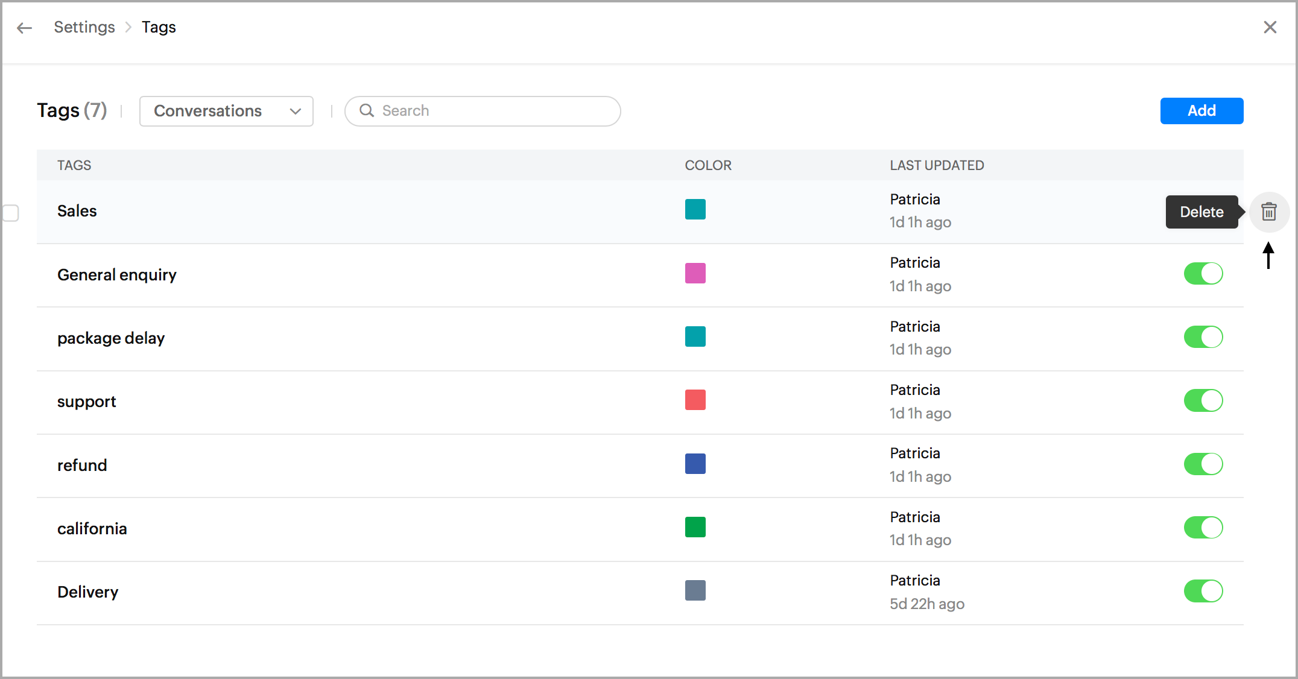Go to Settings breadcrumb
The width and height of the screenshot is (1298, 679).
click(x=84, y=27)
